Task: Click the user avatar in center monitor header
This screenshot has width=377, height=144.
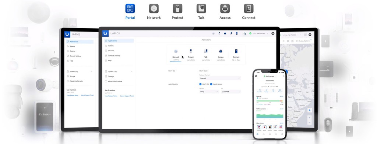Action: 273,33
